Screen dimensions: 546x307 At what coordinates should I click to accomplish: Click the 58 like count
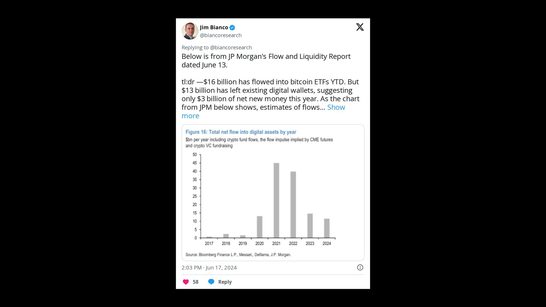(195, 281)
